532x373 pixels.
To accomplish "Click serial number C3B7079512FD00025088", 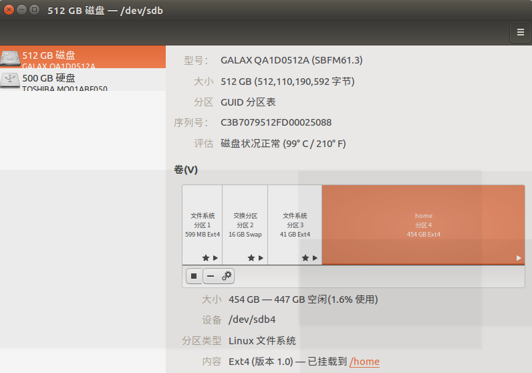I will click(x=276, y=122).
